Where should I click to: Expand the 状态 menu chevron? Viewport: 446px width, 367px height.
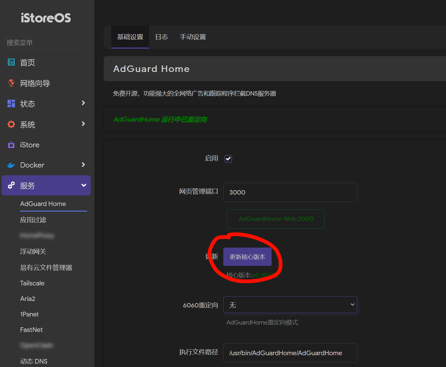coord(83,103)
